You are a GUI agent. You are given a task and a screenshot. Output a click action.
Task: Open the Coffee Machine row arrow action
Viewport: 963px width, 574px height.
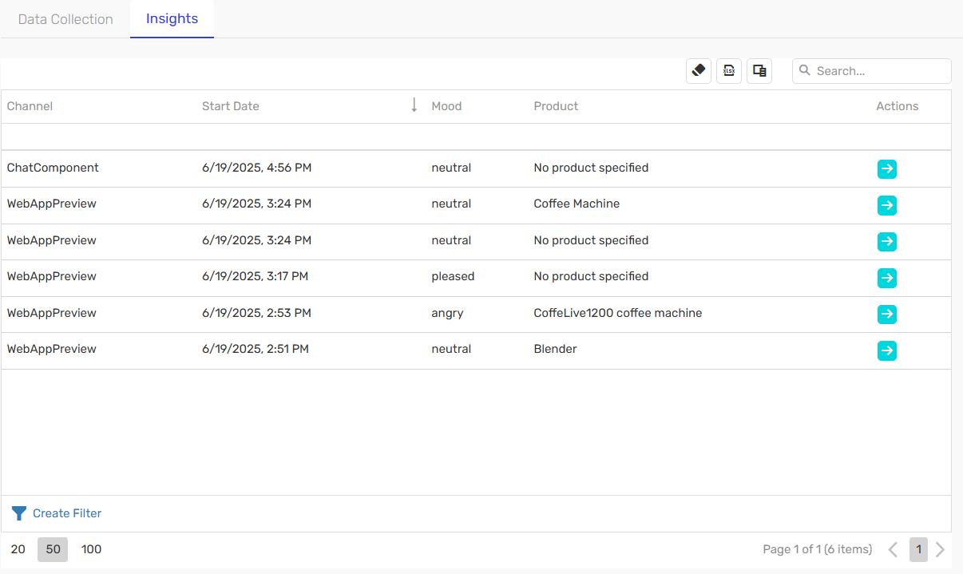coord(887,205)
